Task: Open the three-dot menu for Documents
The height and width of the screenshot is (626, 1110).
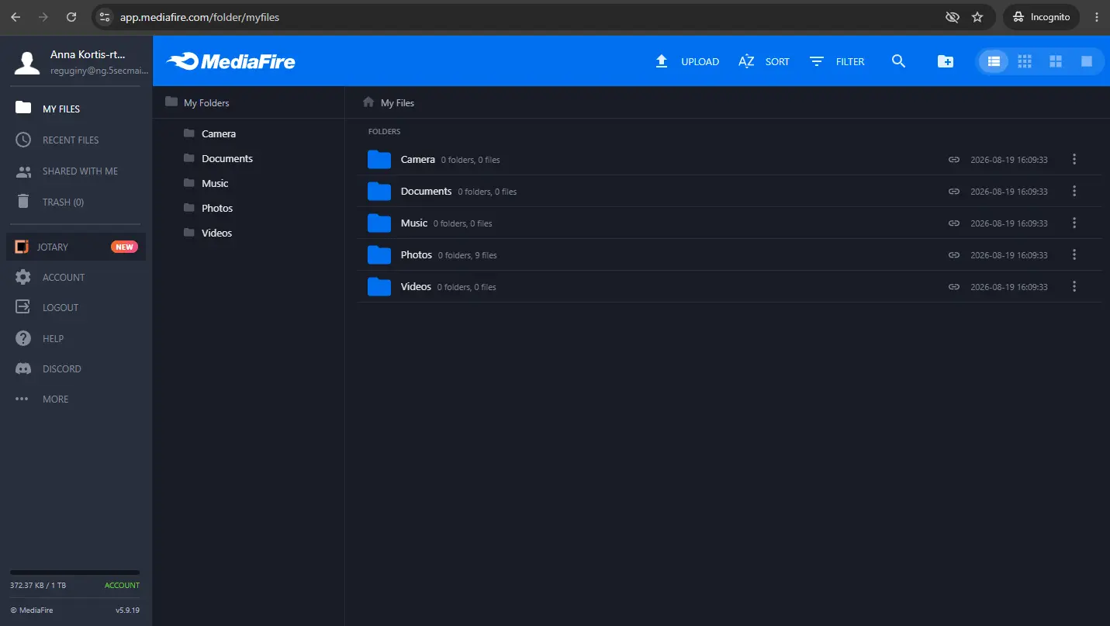Action: coord(1074,191)
